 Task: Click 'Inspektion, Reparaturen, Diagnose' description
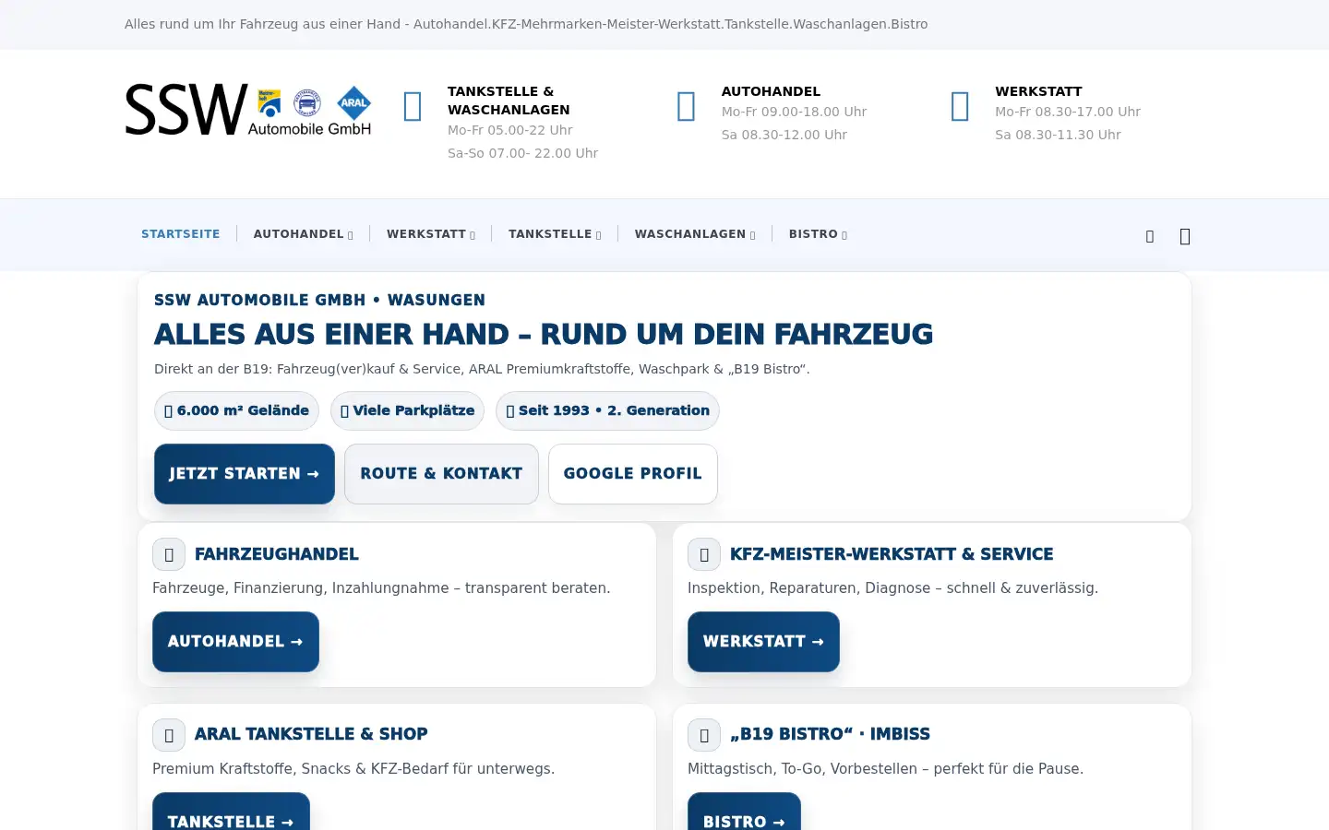(x=892, y=587)
